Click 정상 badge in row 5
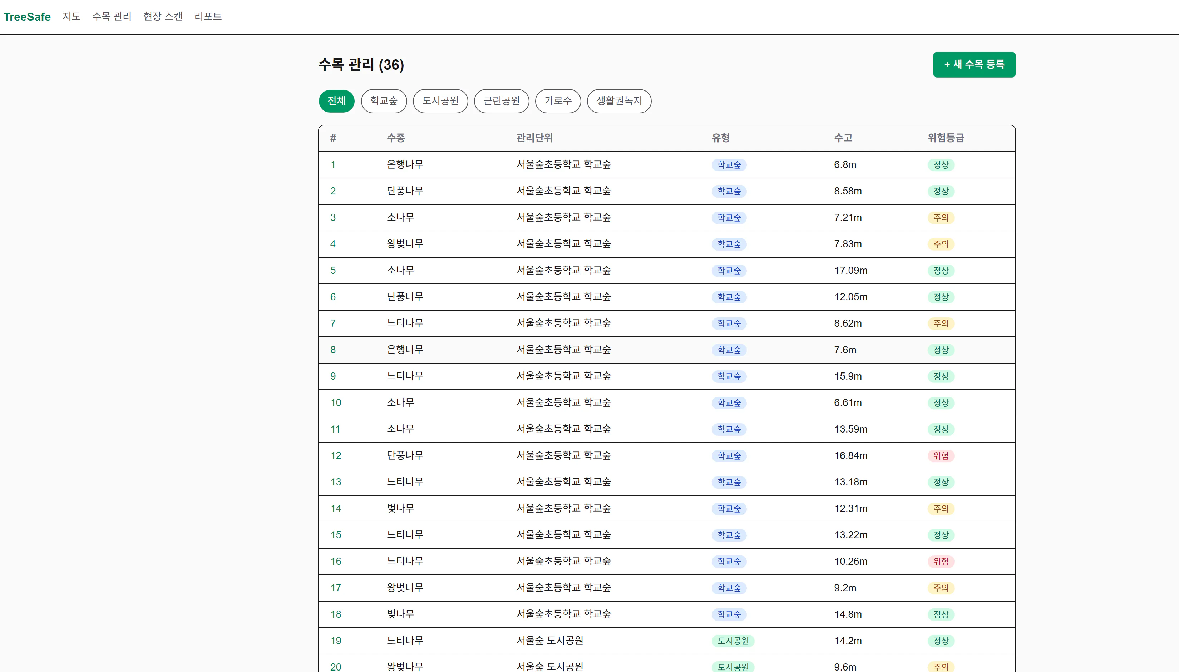The width and height of the screenshot is (1179, 672). [941, 271]
